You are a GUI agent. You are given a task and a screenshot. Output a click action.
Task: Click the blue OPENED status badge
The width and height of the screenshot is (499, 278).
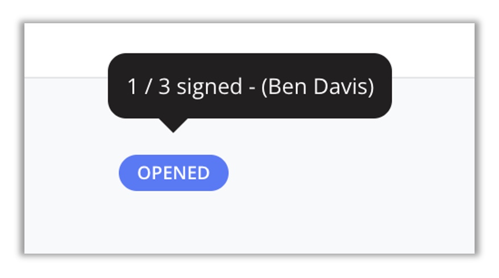coord(173,173)
